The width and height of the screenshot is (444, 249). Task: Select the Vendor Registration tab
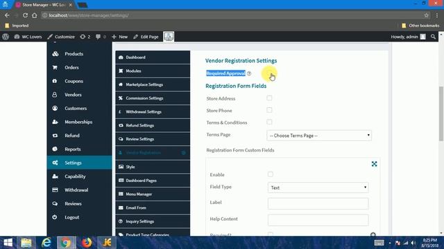click(x=153, y=153)
